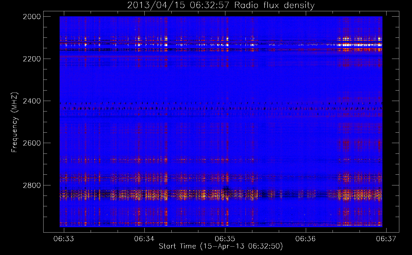
Task: Click the 06:35 time axis label
Action: pyautogui.click(x=225, y=239)
